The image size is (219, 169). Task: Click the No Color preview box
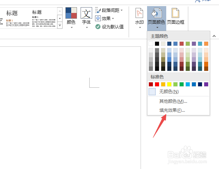pos(152,92)
